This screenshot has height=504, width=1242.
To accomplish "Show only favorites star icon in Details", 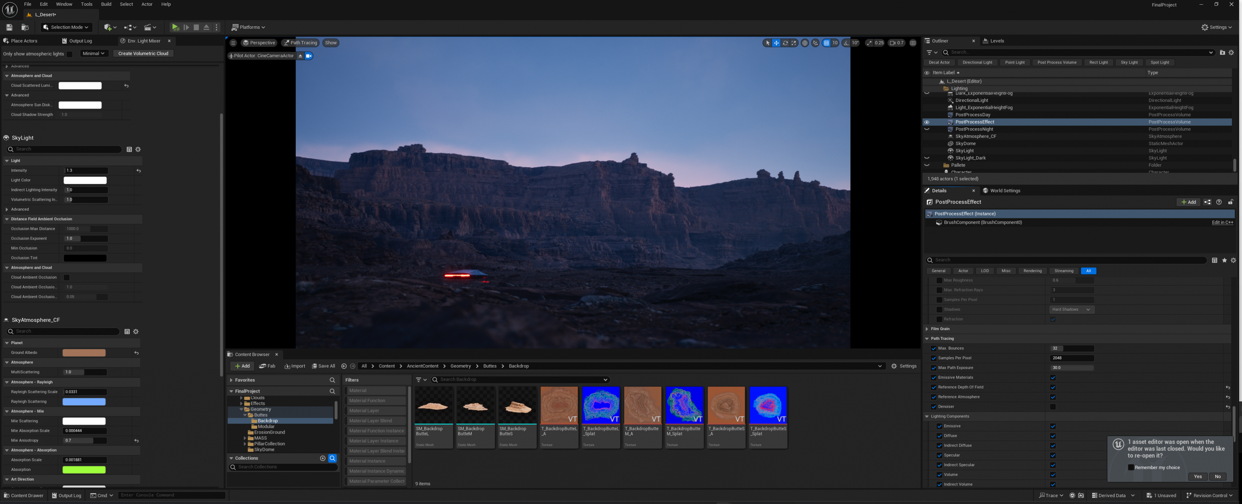I will click(x=1224, y=260).
